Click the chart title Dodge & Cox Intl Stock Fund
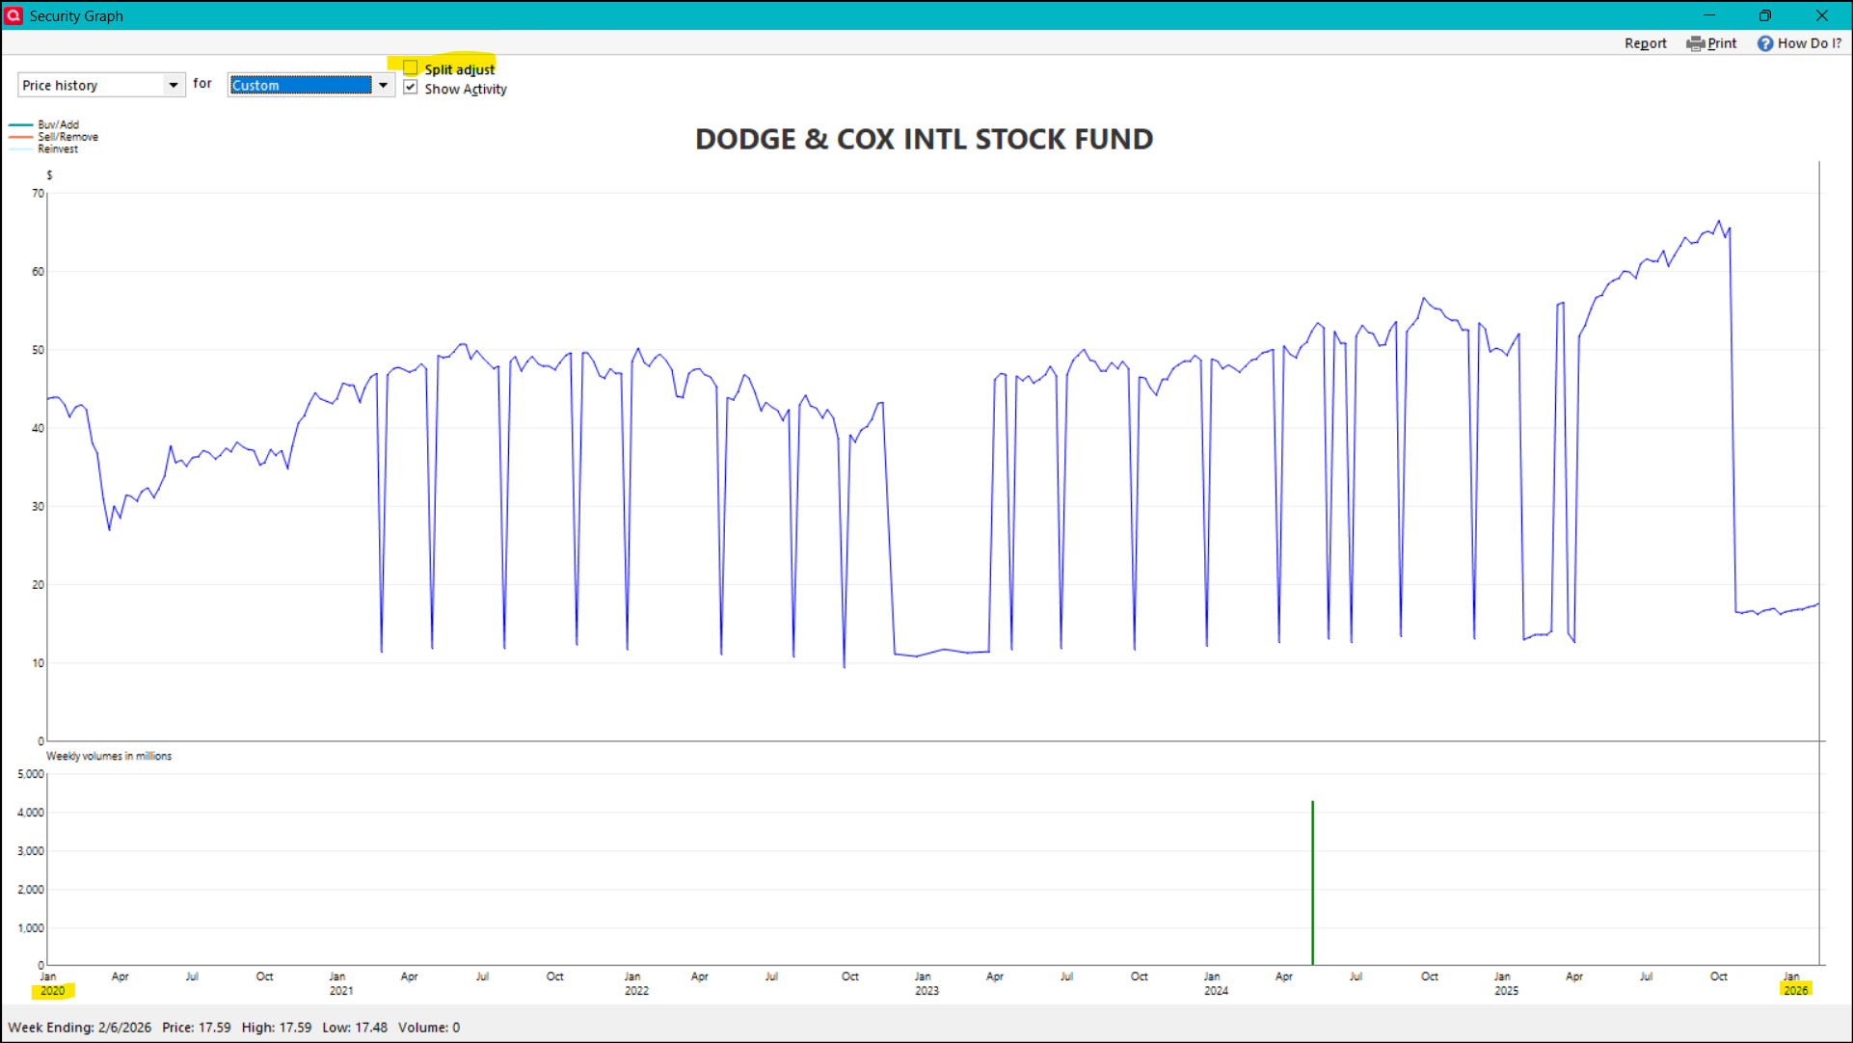1853x1043 pixels. 924,139
